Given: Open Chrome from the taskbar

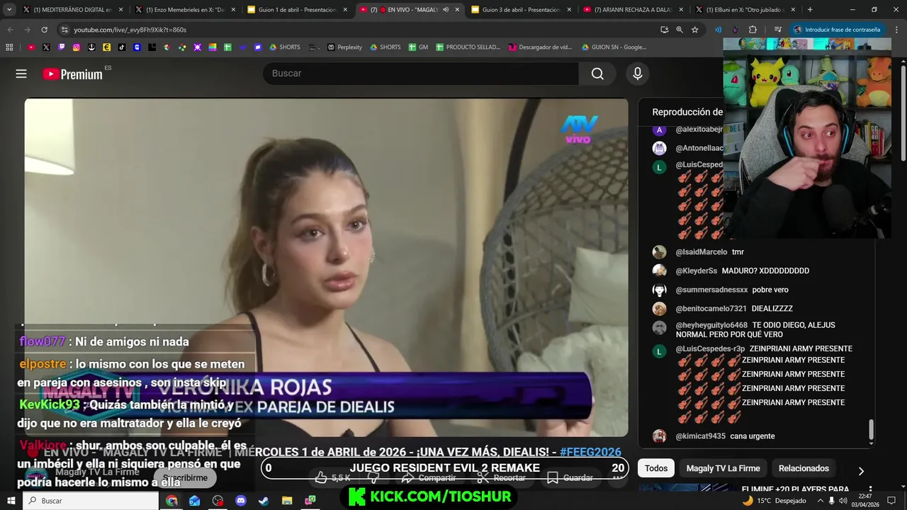Looking at the screenshot, I should (x=171, y=501).
